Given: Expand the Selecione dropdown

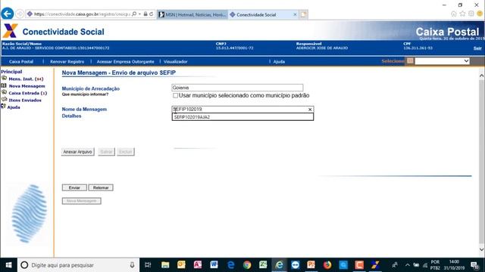Looking at the screenshot, I should pyautogui.click(x=442, y=61).
